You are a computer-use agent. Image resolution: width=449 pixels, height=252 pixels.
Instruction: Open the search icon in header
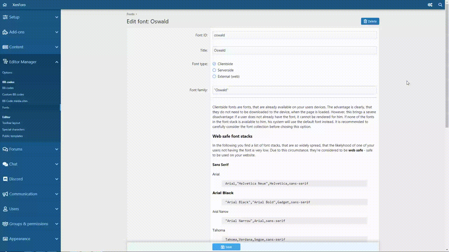[x=441, y=5]
